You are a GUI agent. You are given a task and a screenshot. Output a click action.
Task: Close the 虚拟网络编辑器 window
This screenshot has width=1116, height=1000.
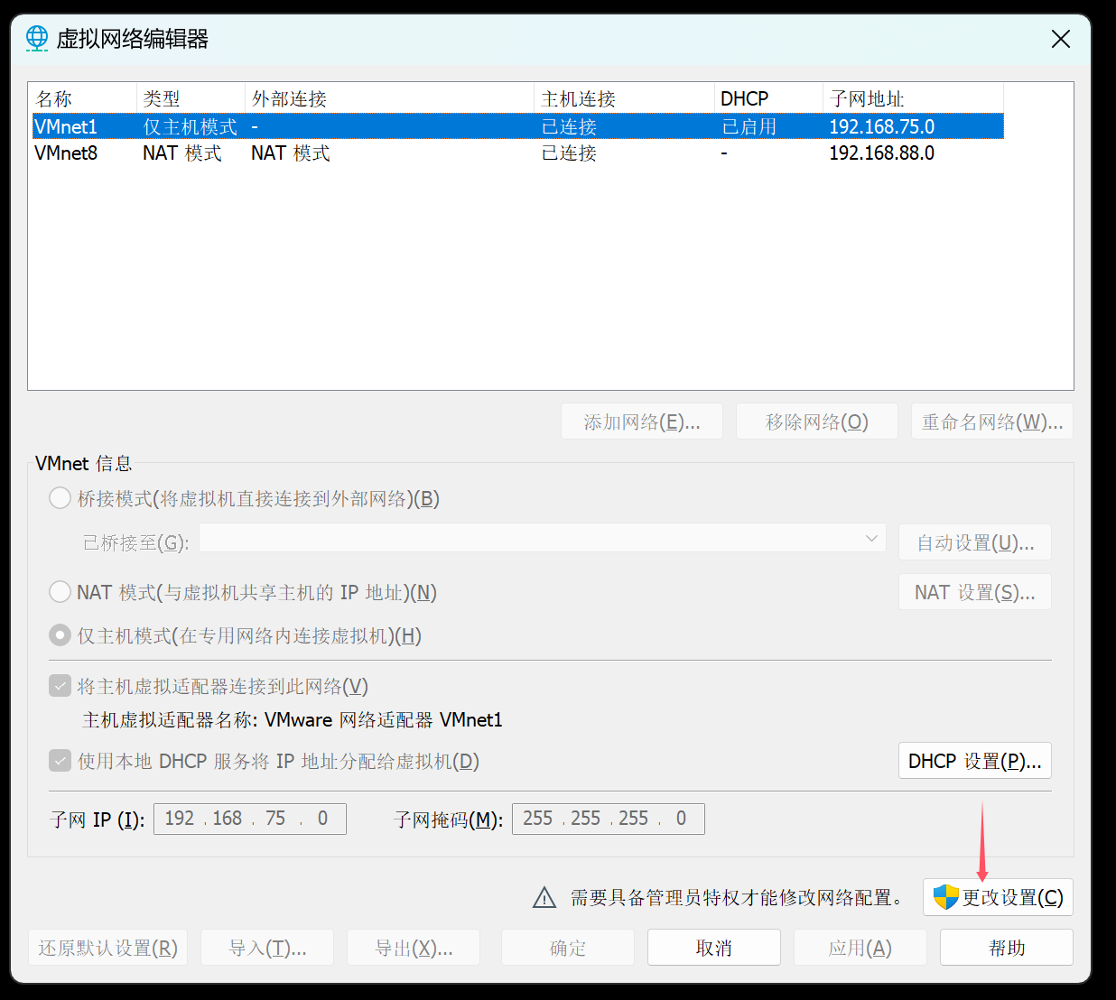tap(1061, 39)
